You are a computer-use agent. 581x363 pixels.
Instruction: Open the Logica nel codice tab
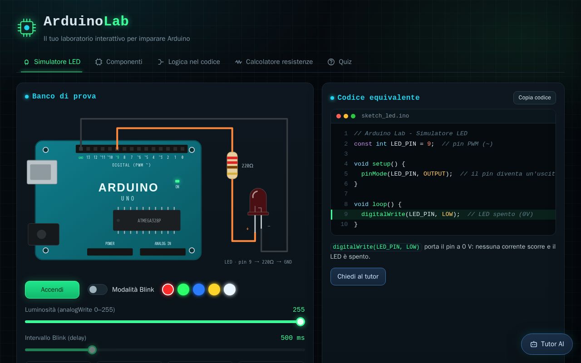[x=188, y=62]
